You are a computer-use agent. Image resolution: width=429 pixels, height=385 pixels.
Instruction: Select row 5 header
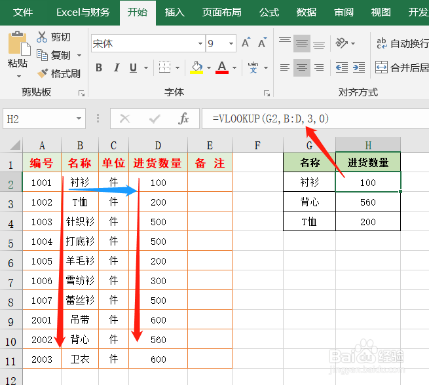point(10,241)
